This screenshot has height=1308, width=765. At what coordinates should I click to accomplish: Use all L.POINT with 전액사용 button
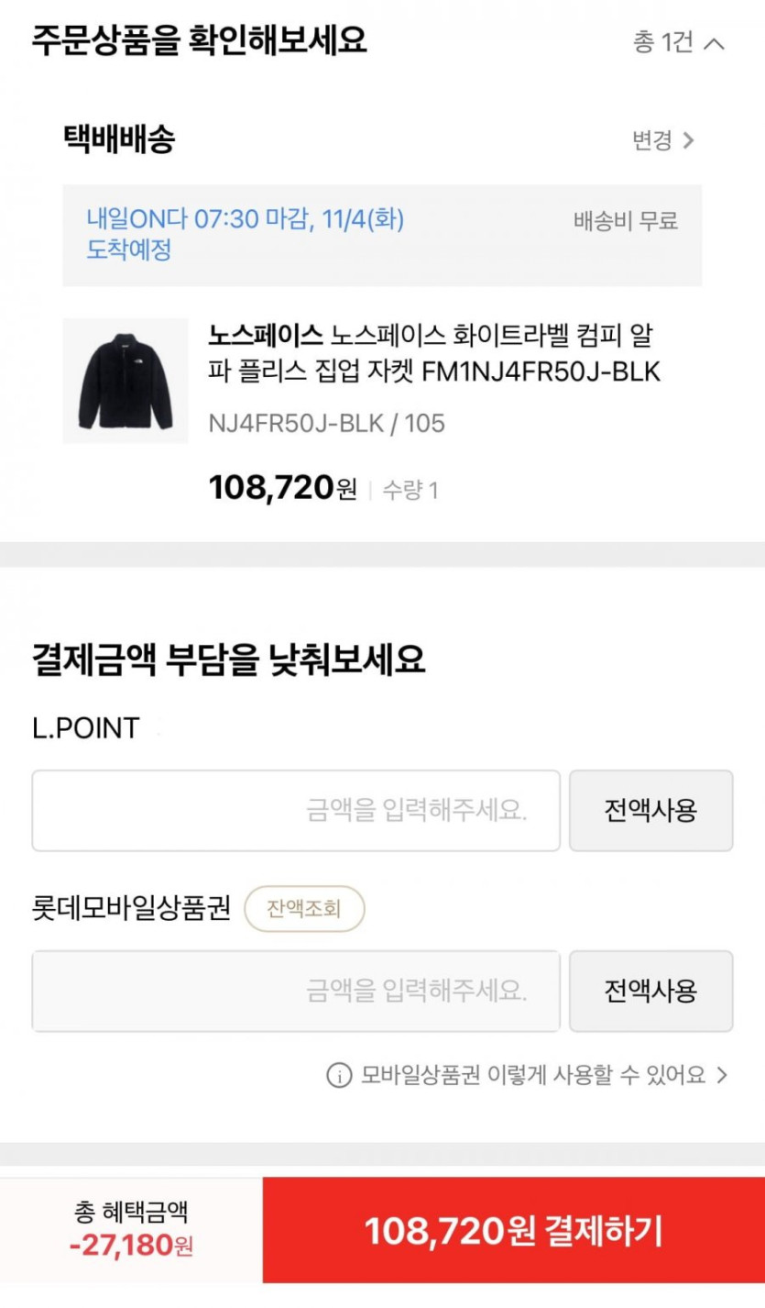point(650,811)
